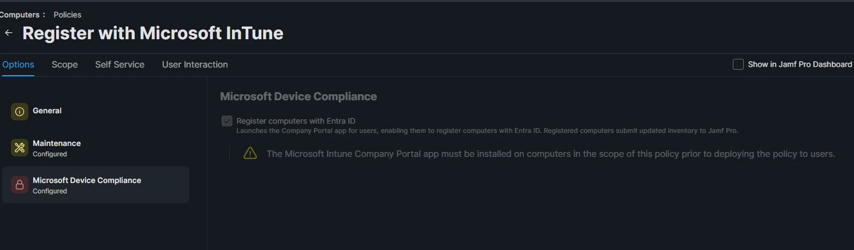Navigate to the Policies breadcrumb link

(x=67, y=15)
